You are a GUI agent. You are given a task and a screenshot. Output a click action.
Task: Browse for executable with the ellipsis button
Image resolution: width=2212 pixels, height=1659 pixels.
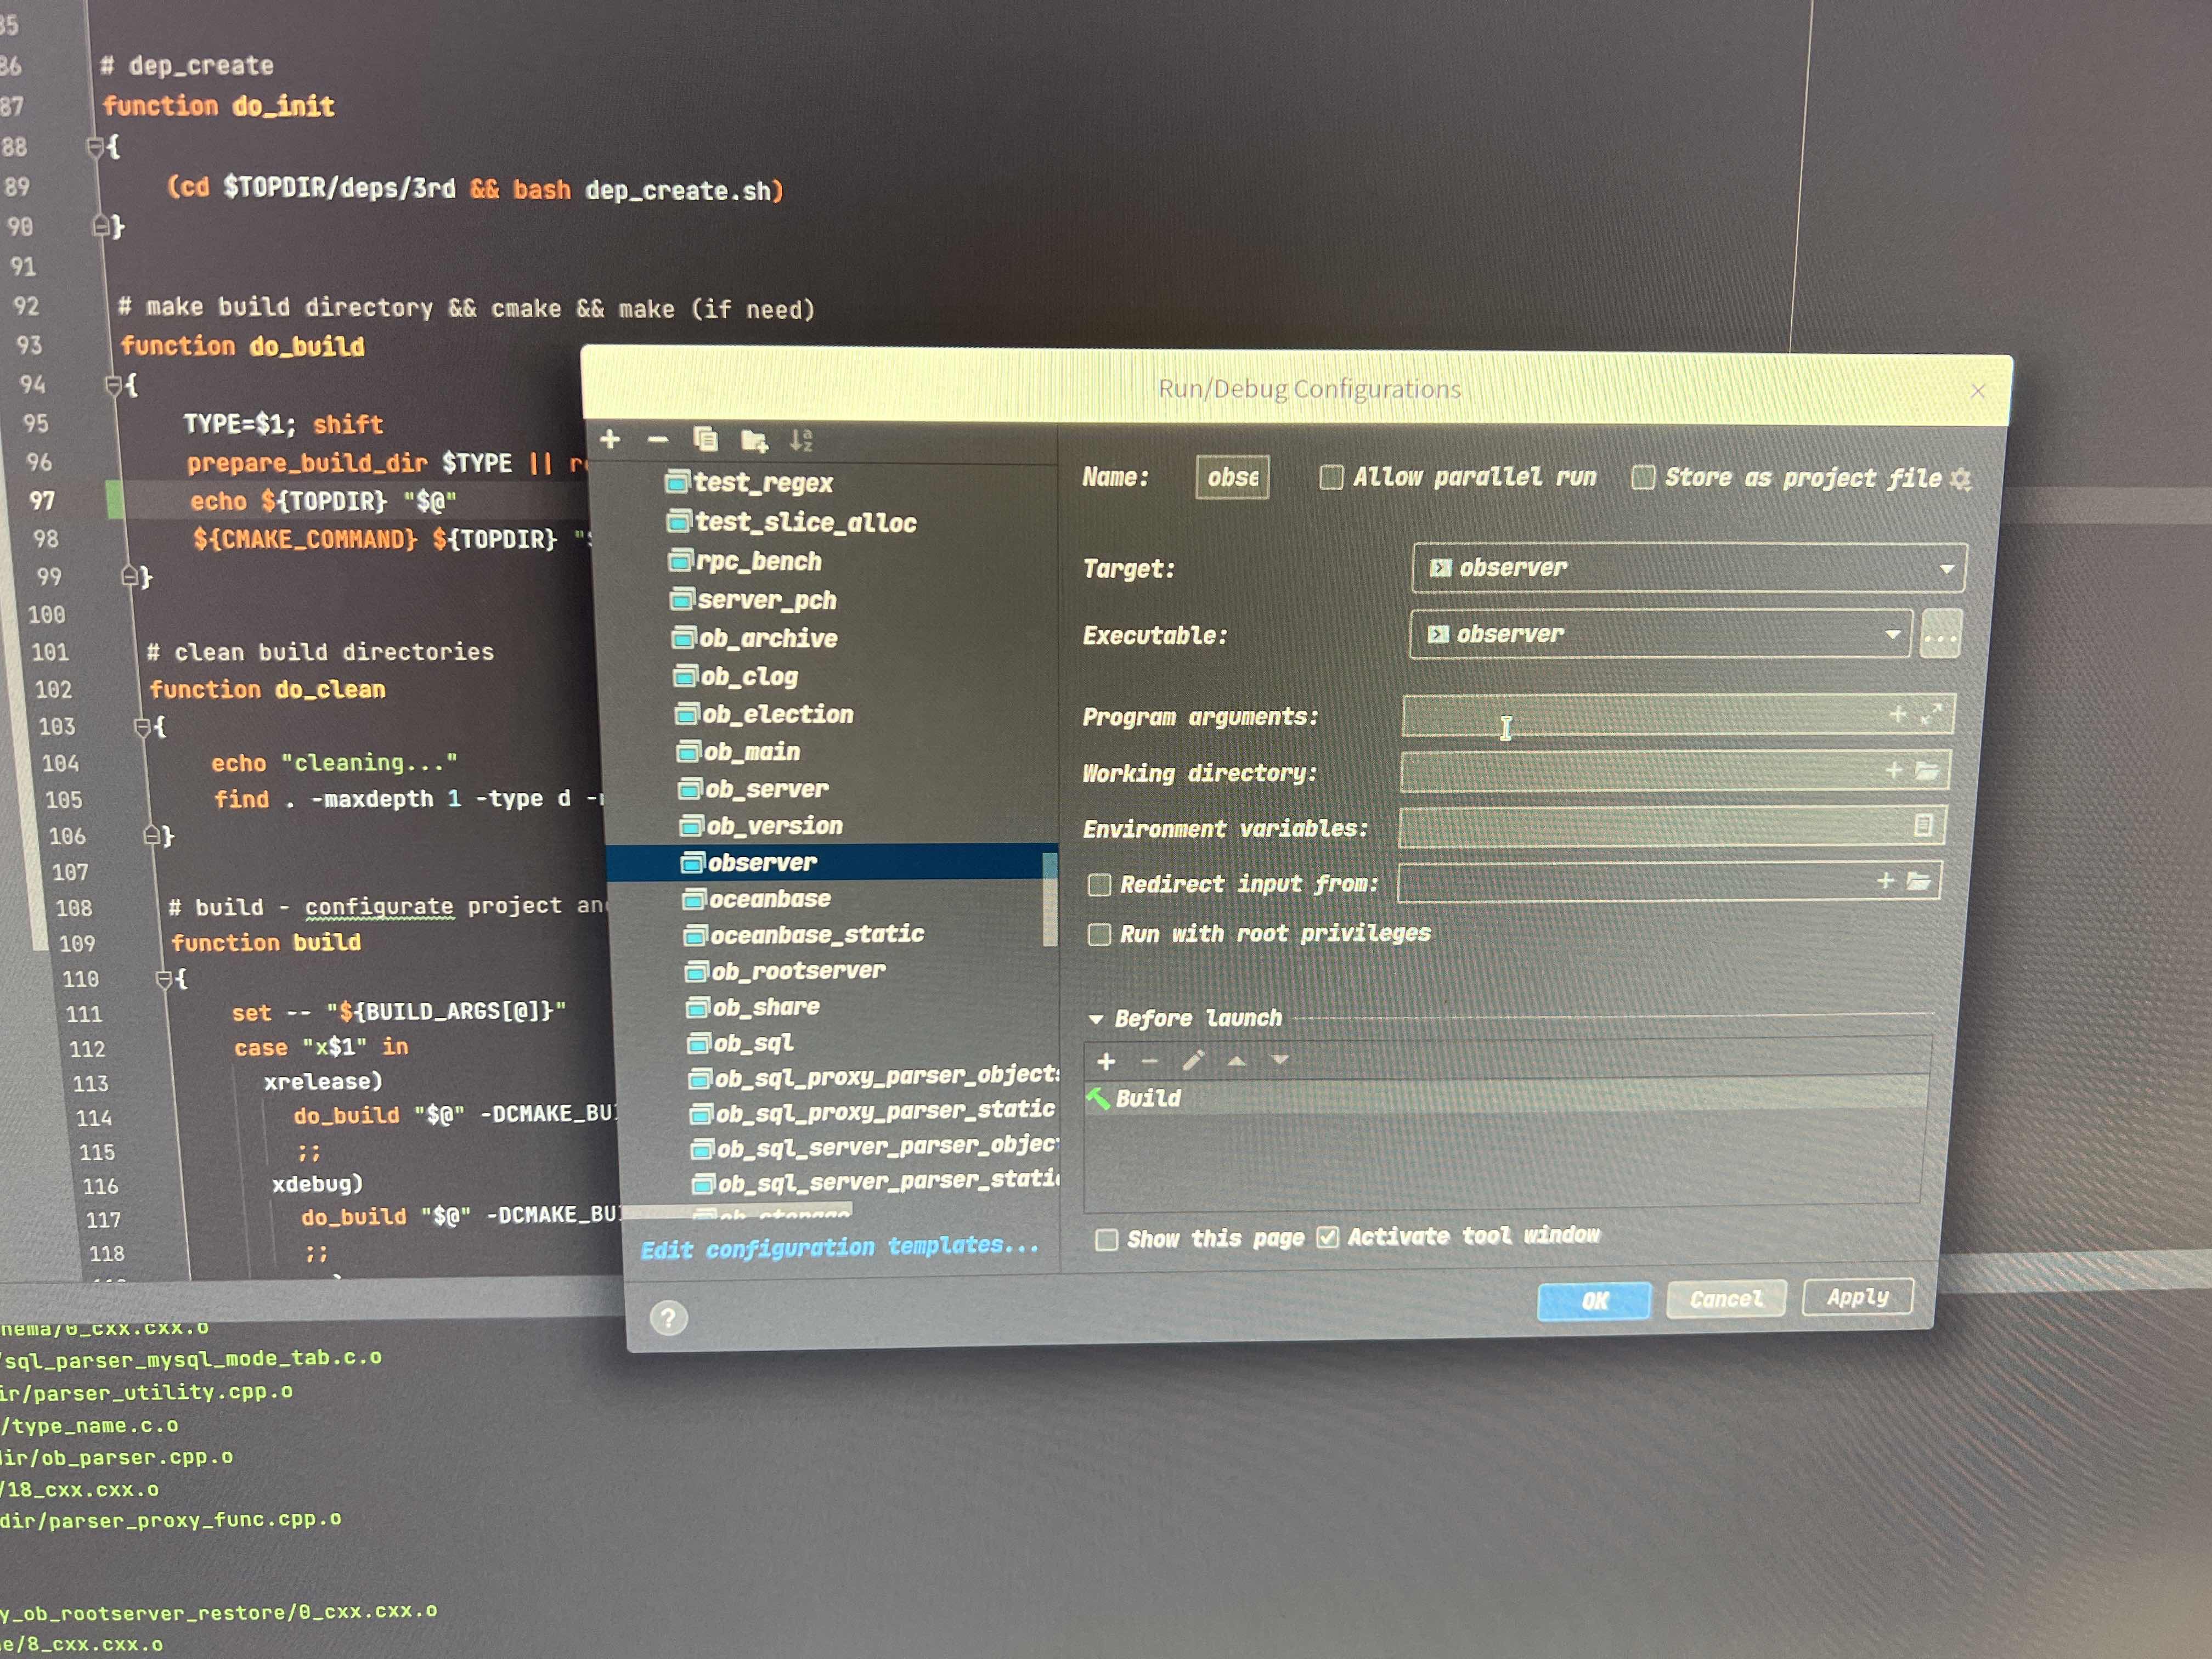1940,635
